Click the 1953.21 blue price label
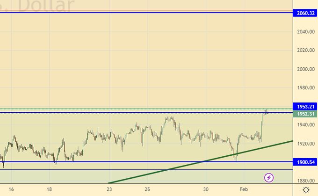 [305, 107]
